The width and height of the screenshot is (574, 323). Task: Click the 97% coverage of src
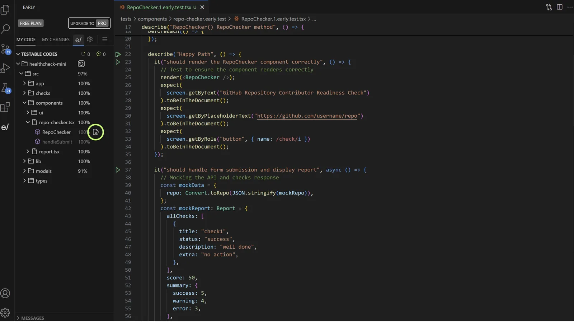click(x=83, y=74)
